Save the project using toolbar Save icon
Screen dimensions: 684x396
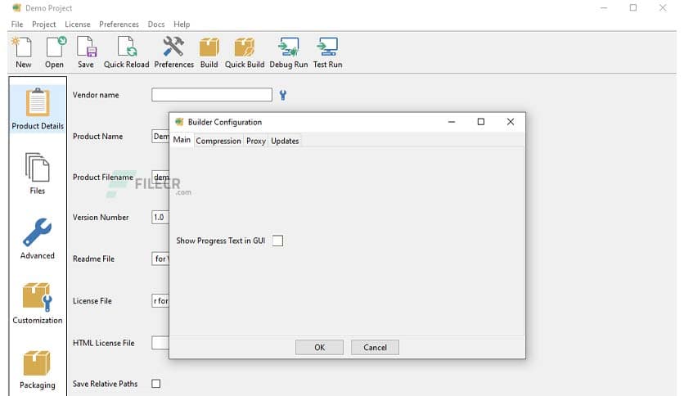coord(86,52)
